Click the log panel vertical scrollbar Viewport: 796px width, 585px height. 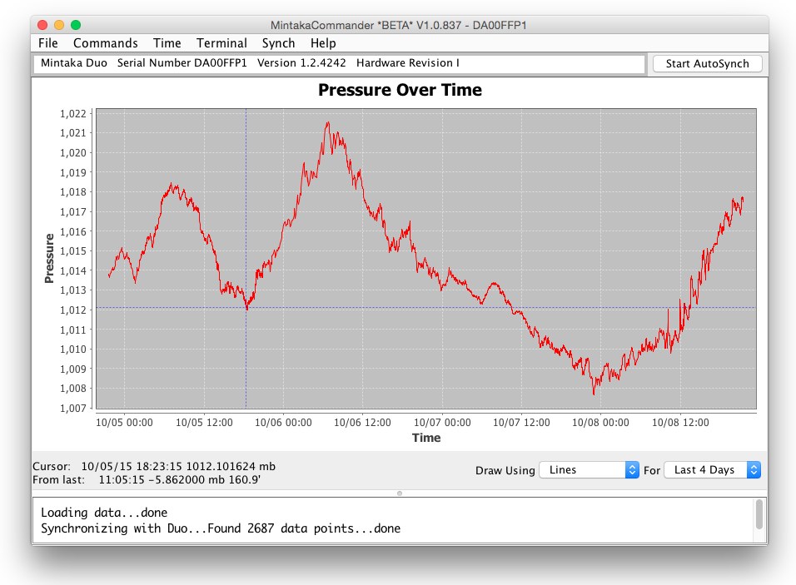[759, 514]
